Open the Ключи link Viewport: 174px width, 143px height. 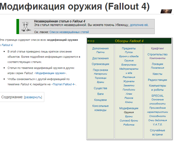[129, 102]
